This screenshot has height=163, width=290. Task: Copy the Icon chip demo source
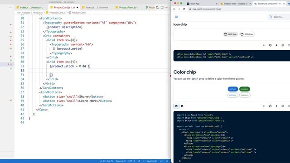(x=283, y=45)
